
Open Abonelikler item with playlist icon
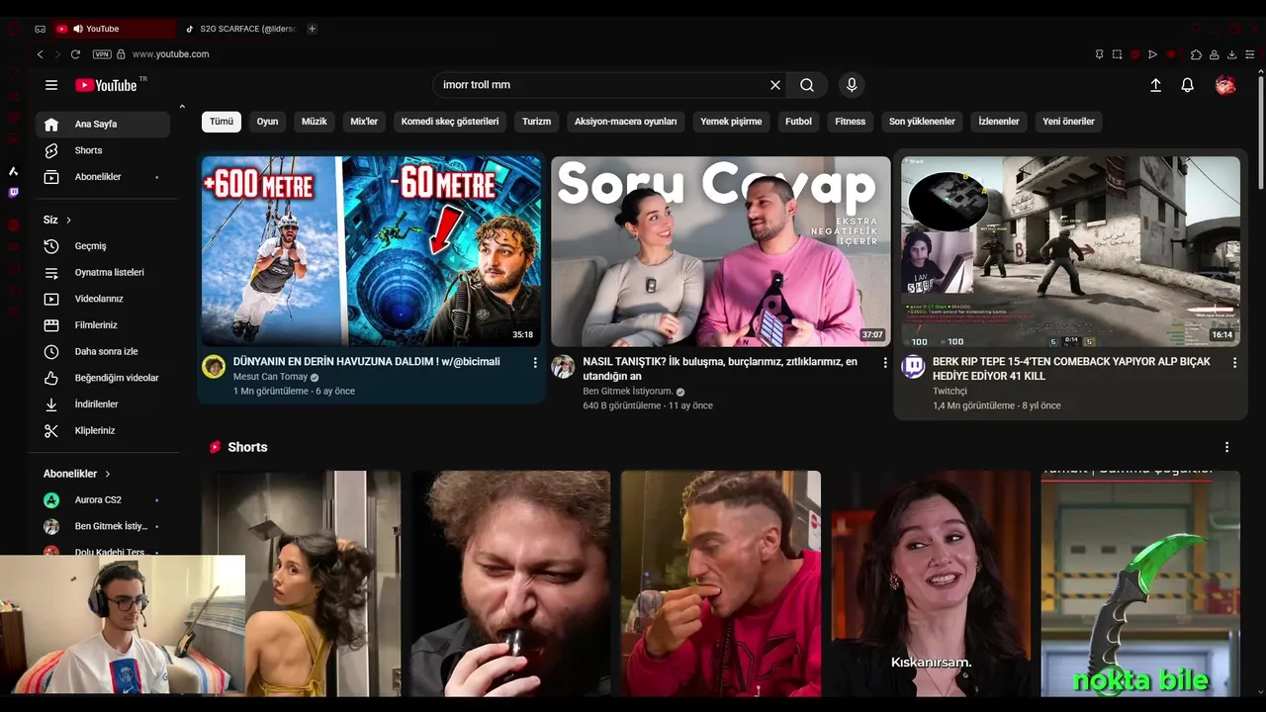point(103,177)
